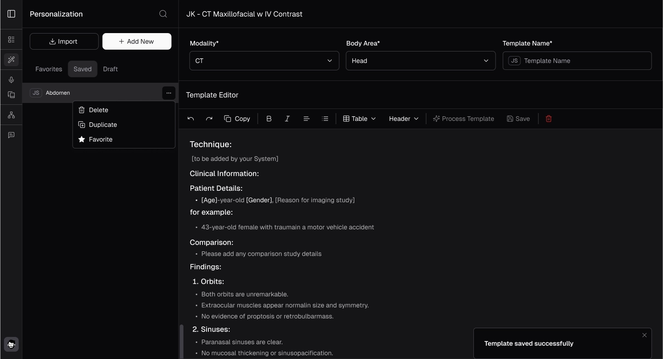Toggle the sidebar panel icon

[12, 14]
